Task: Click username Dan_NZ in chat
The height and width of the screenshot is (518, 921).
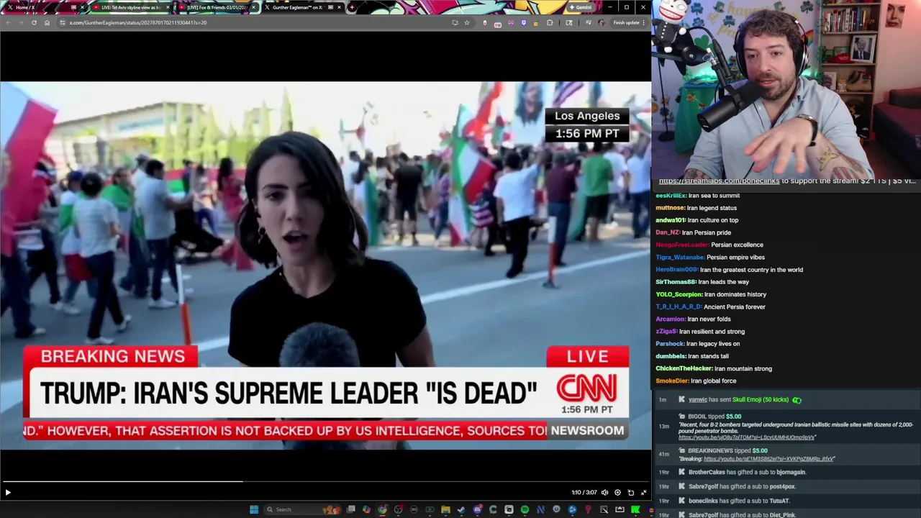Action: [668, 232]
